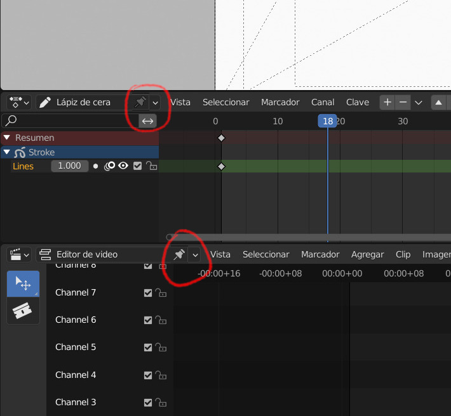Toggle the Channel 4 lock icon

161,375
